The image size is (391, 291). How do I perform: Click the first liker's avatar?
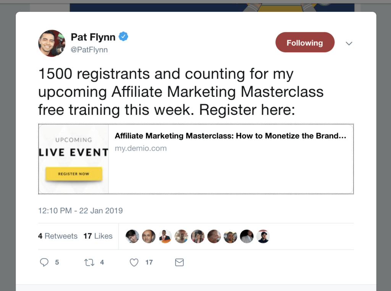[132, 236]
